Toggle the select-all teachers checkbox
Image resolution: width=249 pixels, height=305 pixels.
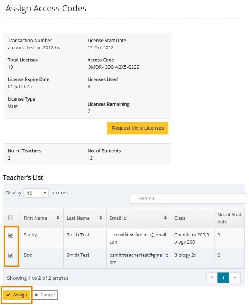pyautogui.click(x=11, y=218)
